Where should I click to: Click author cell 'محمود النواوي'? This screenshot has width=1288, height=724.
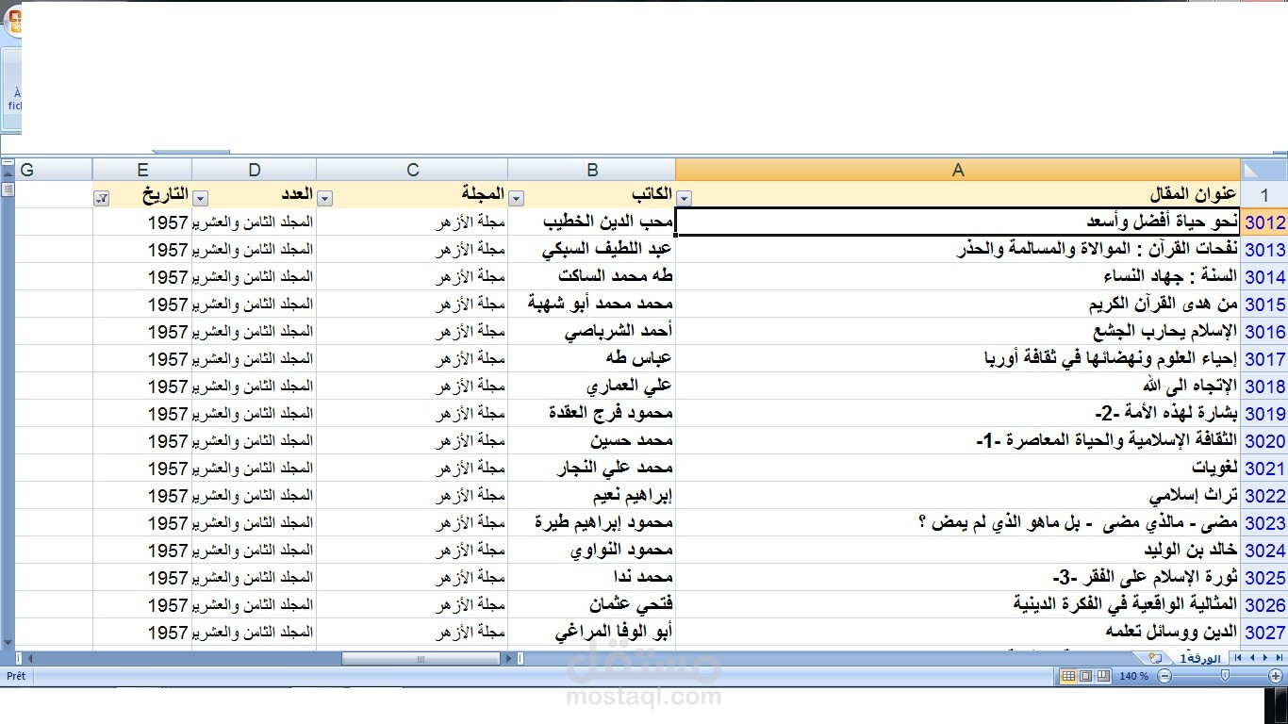click(x=592, y=551)
